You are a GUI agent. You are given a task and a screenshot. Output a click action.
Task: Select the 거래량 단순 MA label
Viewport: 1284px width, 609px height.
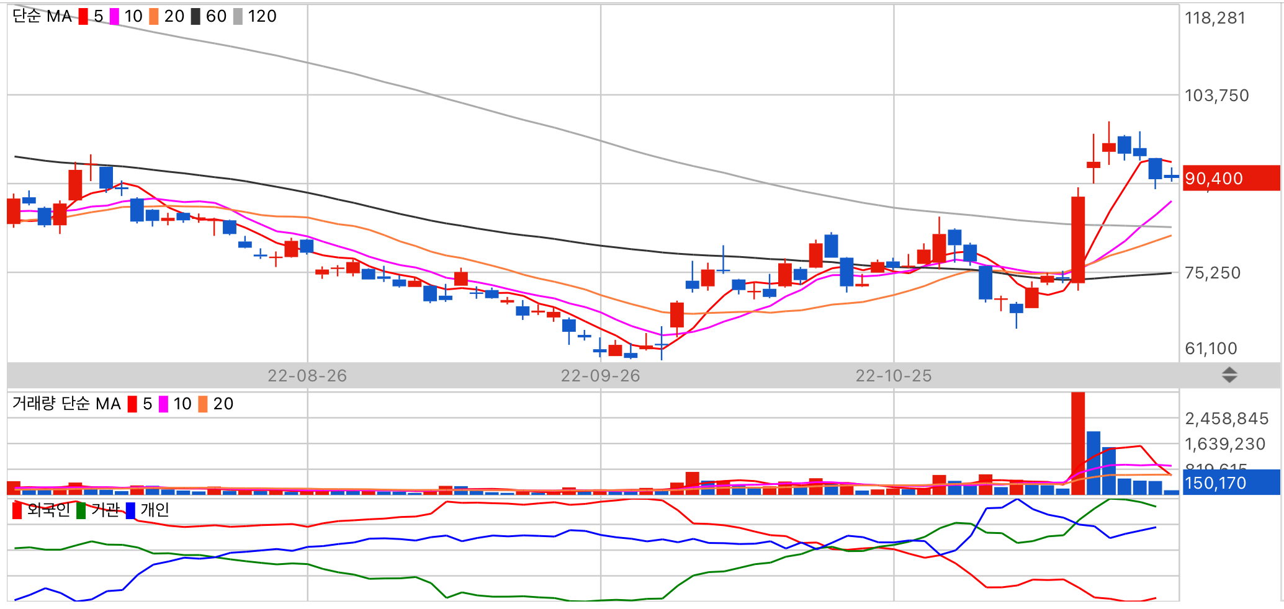[66, 404]
